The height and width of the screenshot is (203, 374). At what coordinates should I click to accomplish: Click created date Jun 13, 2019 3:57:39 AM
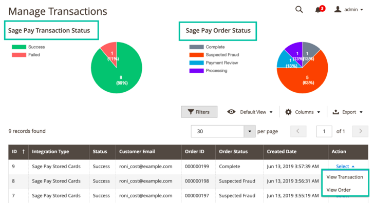point(293,167)
